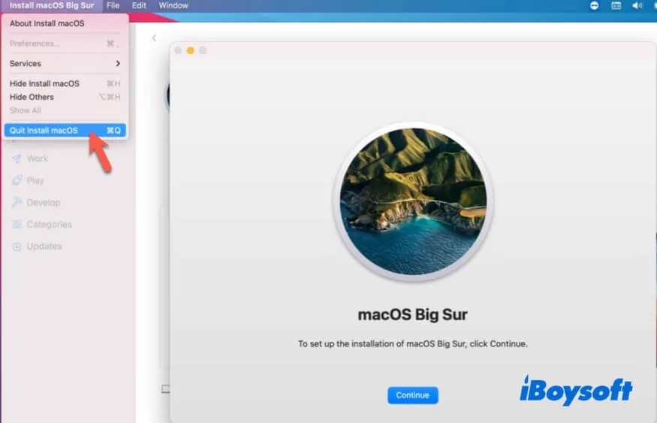Open the Install macOS Big Sur menu
This screenshot has height=423, width=657.
pos(52,5)
